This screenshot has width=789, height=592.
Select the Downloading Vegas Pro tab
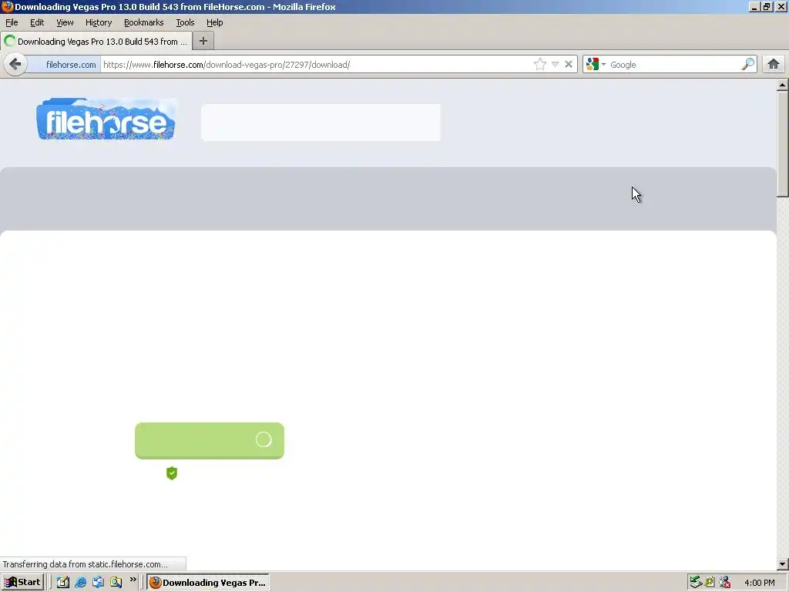(x=96, y=42)
